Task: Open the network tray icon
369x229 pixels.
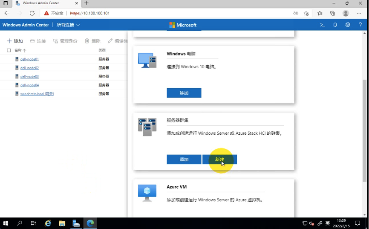Action: tap(305, 223)
